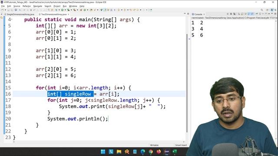Click the Clear Console icon
Viewport: 278px width, 156px height.
[238, 14]
